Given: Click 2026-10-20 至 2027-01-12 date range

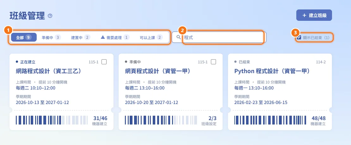Looking at the screenshot, I should [151, 102].
